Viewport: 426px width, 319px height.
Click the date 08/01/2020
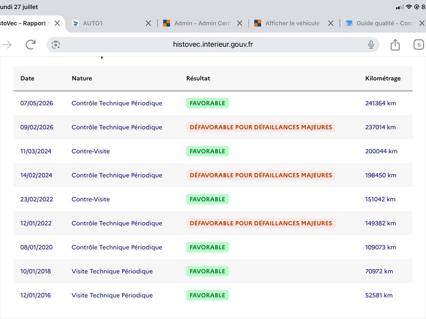(x=36, y=247)
